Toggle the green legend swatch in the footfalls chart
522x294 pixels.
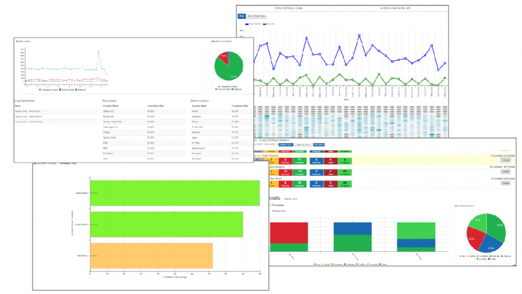(264, 24)
